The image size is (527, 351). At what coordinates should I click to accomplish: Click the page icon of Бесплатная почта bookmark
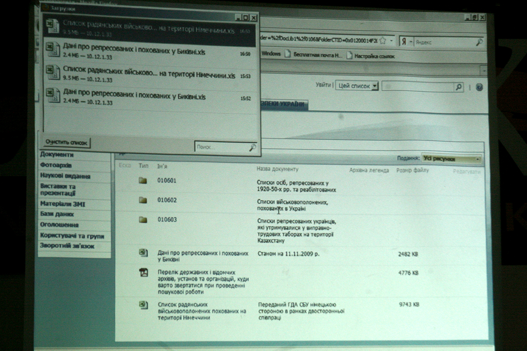(x=288, y=55)
